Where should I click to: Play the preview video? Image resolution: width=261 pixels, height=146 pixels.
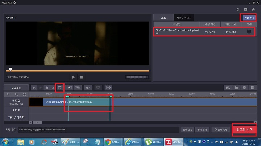coord(73,77)
